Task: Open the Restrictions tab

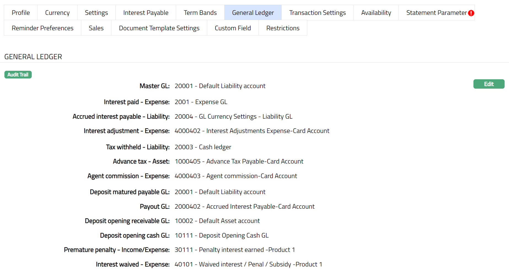Action: pyautogui.click(x=283, y=28)
